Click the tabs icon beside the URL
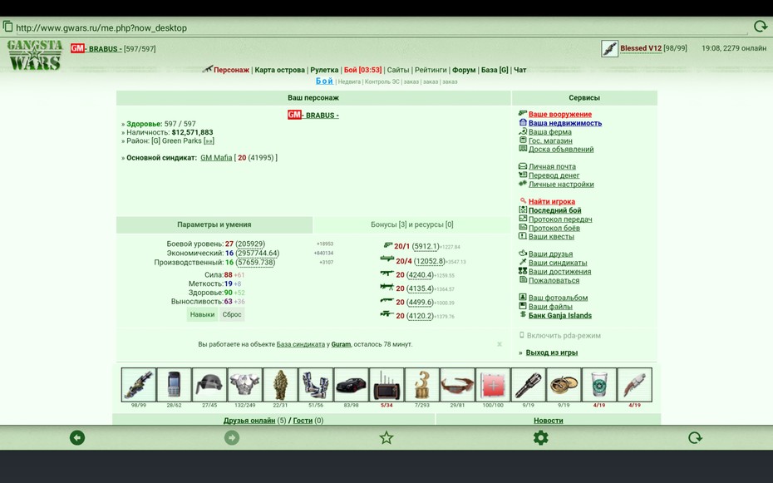This screenshot has height=483, width=773. pyautogui.click(x=7, y=26)
